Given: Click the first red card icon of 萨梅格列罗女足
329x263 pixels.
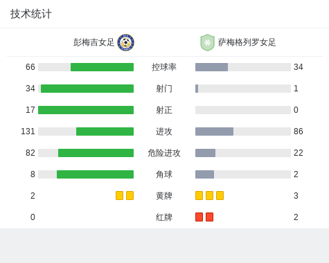Looking at the screenshot, I should pyautogui.click(x=199, y=217).
